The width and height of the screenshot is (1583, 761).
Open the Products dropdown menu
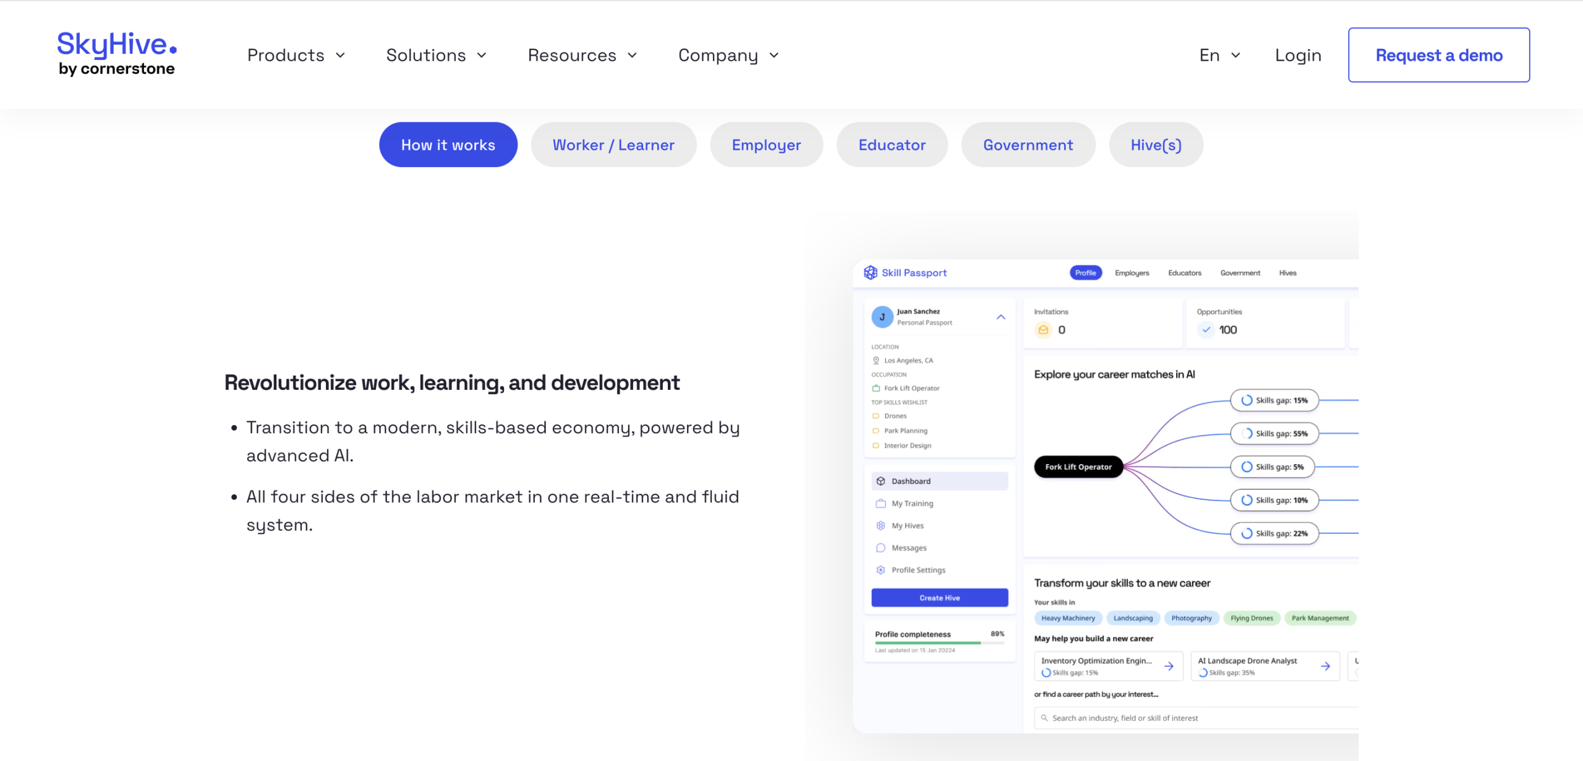(x=296, y=55)
